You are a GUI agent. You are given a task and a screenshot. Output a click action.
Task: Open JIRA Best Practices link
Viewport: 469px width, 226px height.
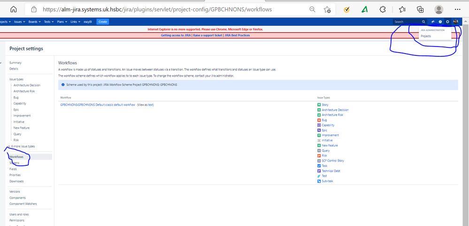pyautogui.click(x=237, y=35)
